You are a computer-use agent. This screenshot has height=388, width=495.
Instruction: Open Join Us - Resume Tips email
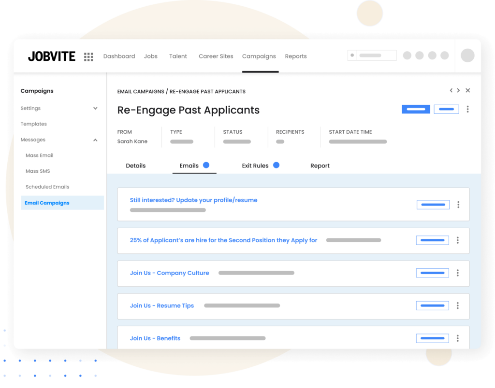162,305
